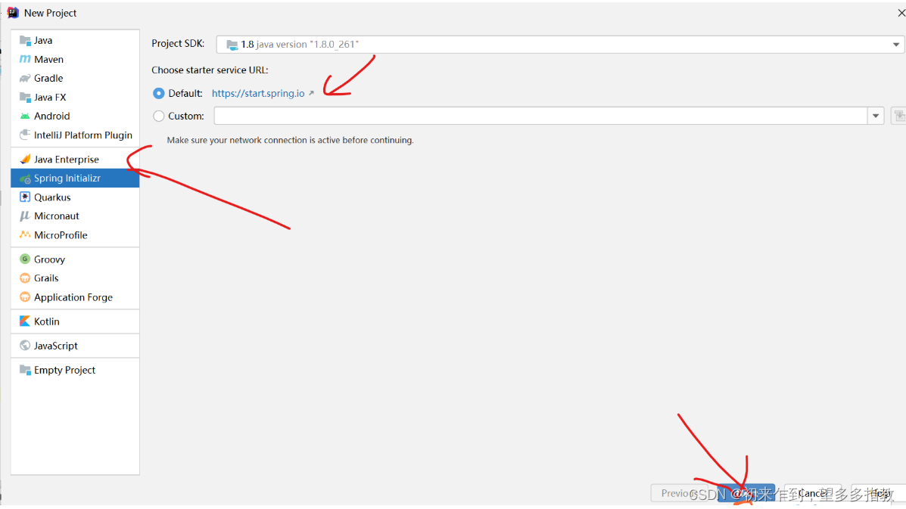This screenshot has height=509, width=906.
Task: Expand the Custom URL history dropdown arrow
Action: [876, 116]
